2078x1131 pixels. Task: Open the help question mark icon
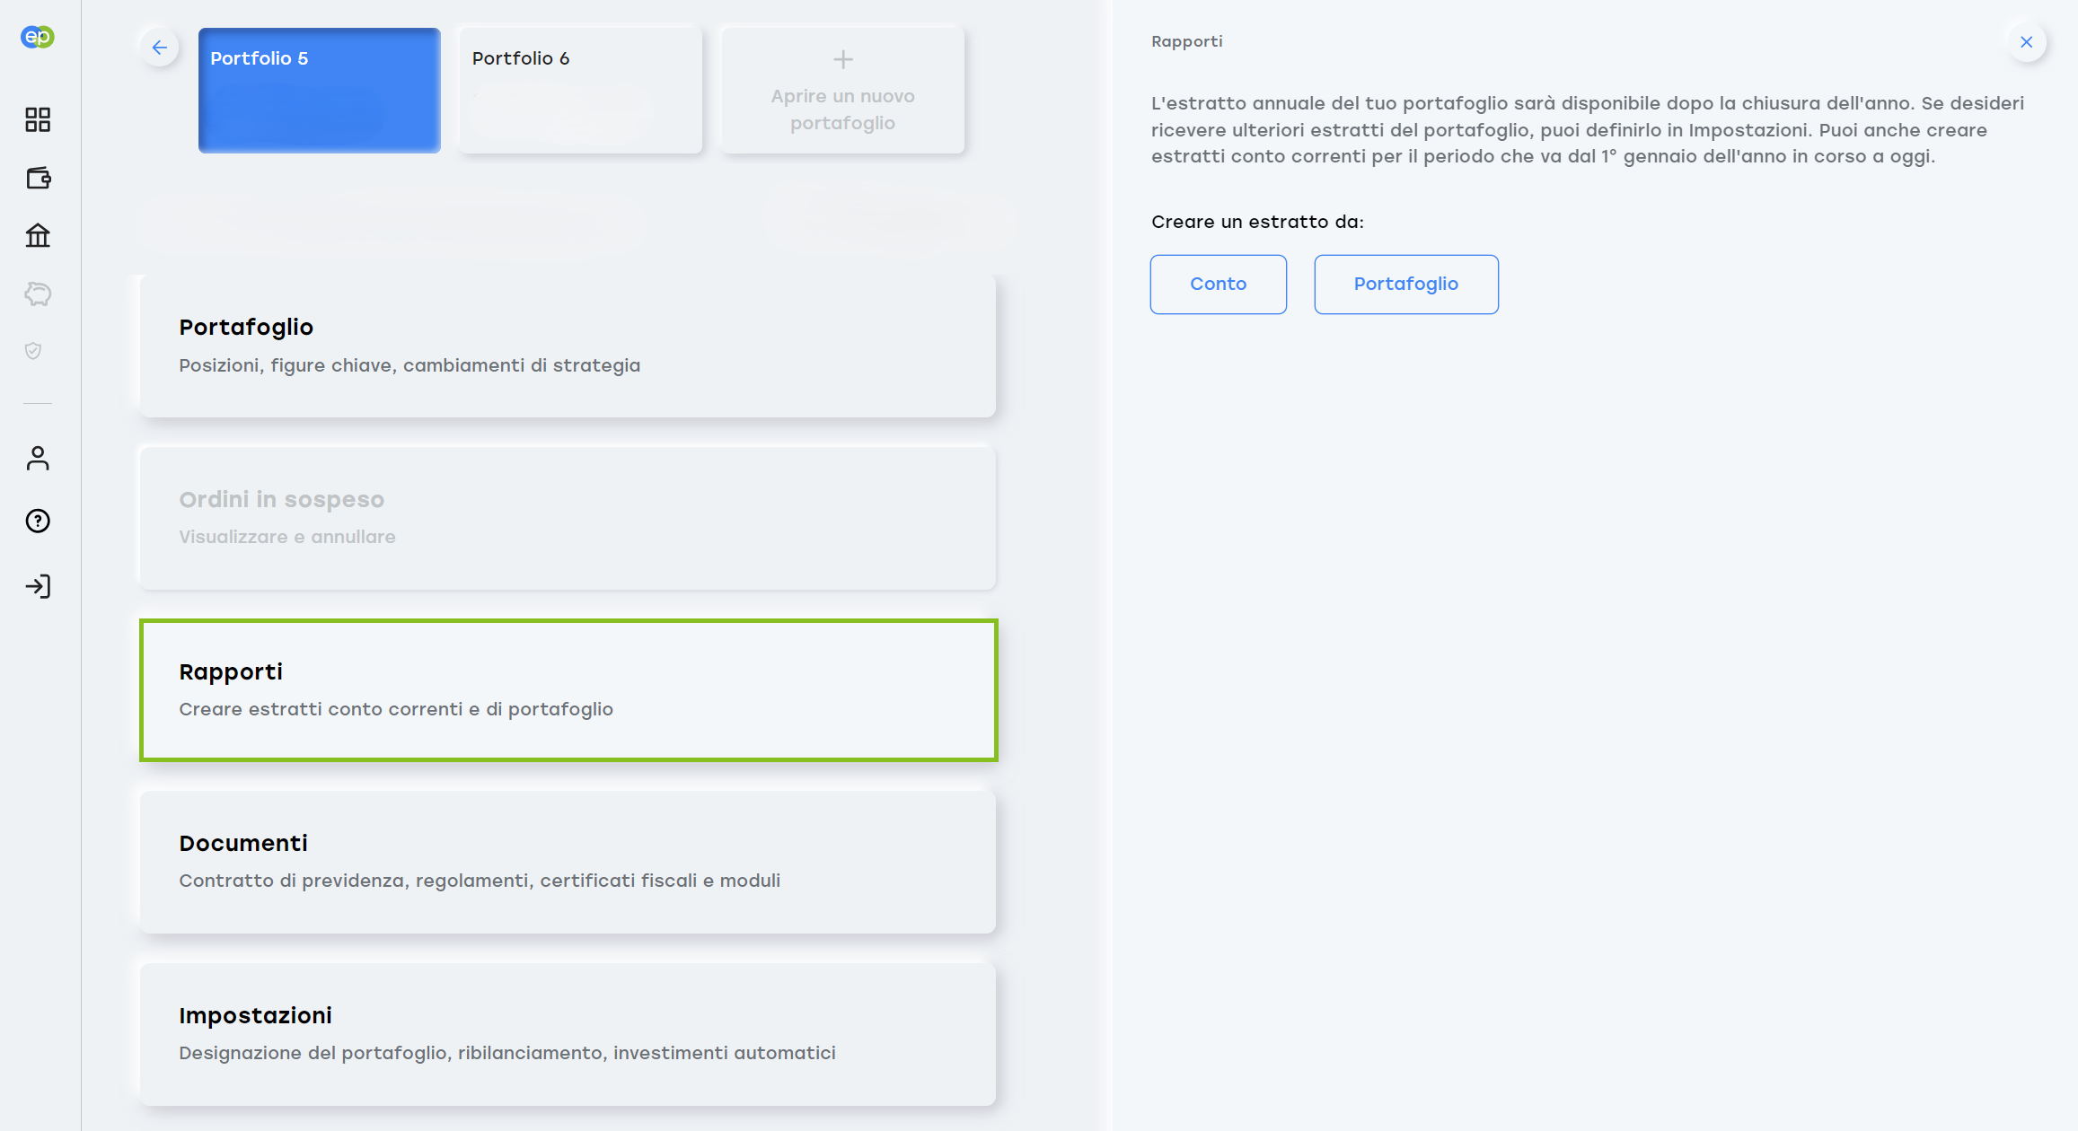pos(38,521)
